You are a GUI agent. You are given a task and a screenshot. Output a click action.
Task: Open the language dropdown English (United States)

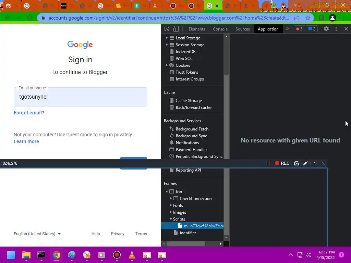37,234
